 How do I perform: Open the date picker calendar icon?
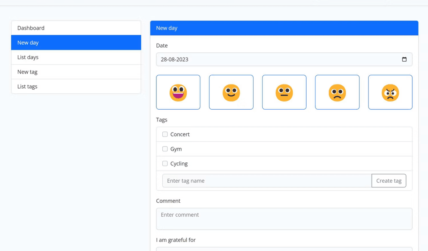click(x=404, y=59)
